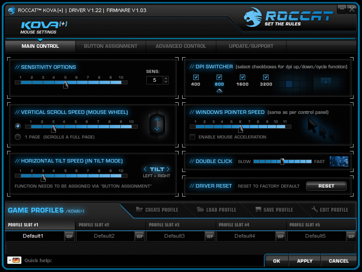The height and width of the screenshot is (272, 362).
Task: Click the Default3 profile name
Action: [x=175, y=236]
